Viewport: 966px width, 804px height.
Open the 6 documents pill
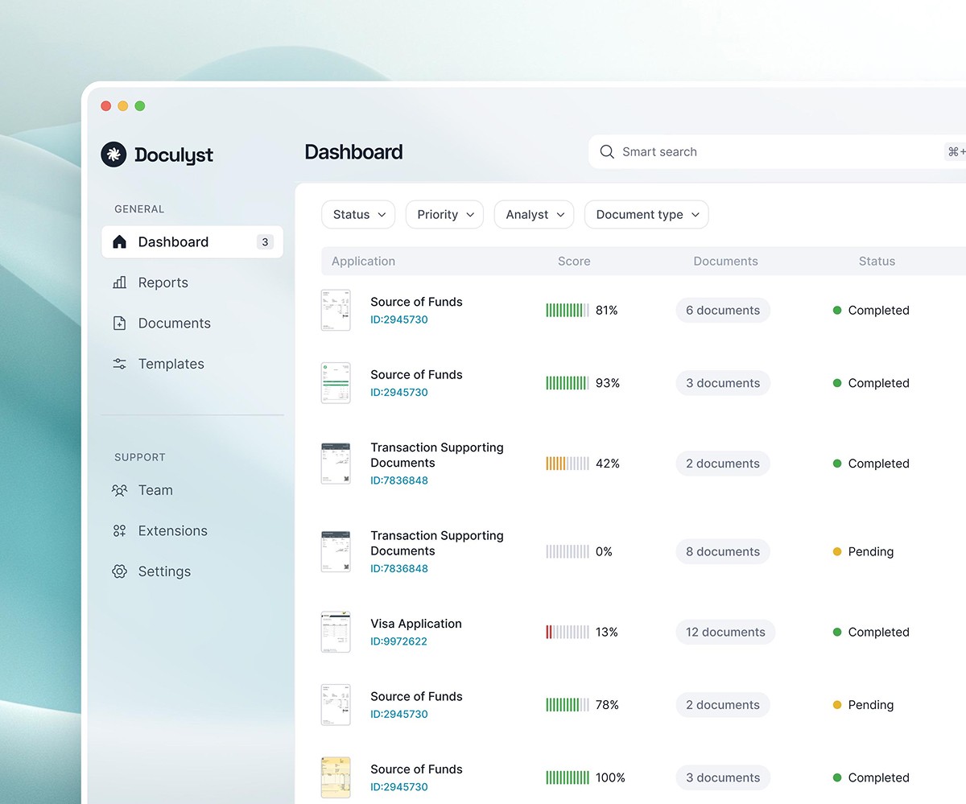723,310
